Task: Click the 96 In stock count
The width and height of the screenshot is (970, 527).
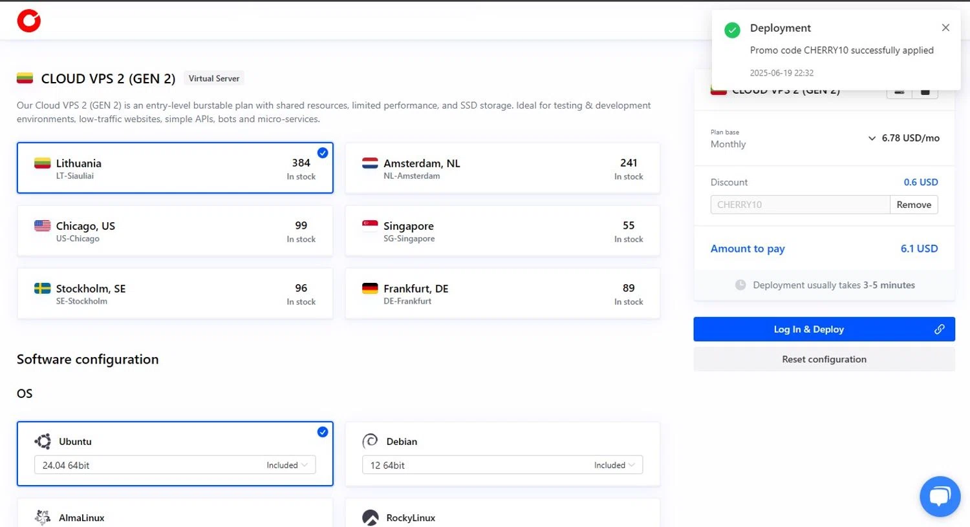Action: (301, 294)
